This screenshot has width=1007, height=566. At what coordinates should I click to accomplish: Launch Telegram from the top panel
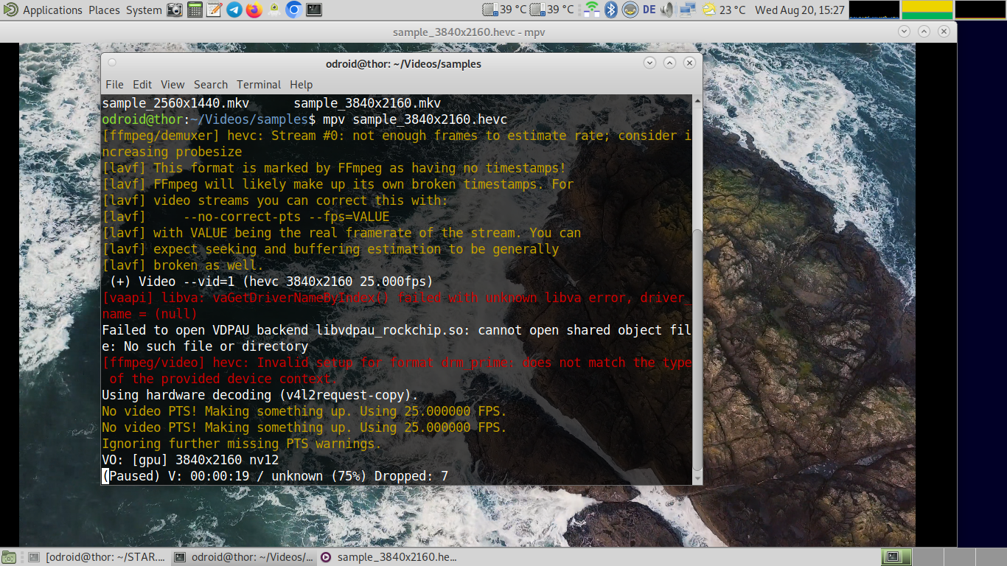pos(234,10)
